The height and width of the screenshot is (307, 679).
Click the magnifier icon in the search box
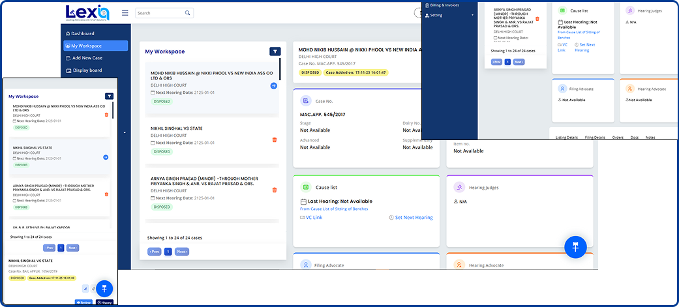[188, 13]
